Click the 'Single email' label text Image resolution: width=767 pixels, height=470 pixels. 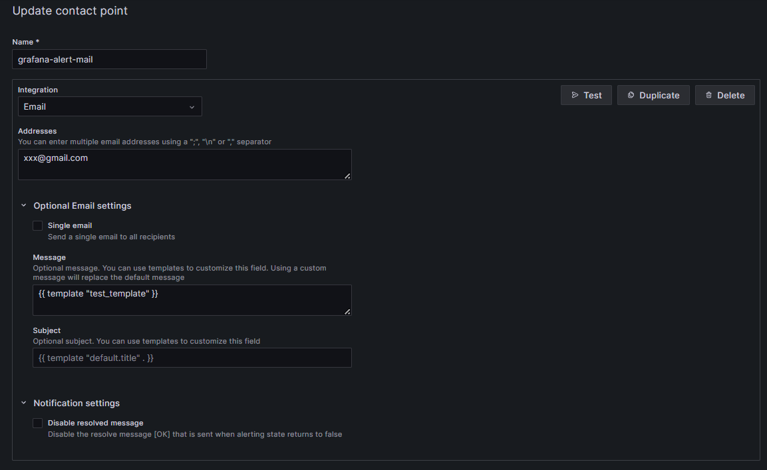(x=70, y=225)
